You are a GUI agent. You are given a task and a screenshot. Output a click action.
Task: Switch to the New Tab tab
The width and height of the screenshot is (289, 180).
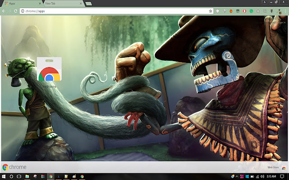coord(63,4)
